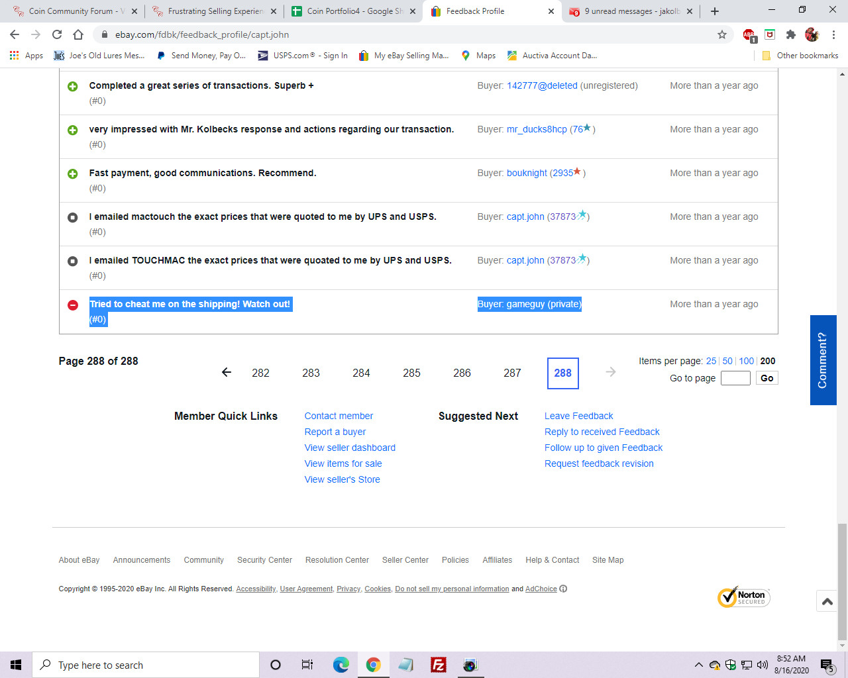Image resolution: width=848 pixels, height=678 pixels.
Task: Open the Resolution Center footer link
Action: pos(337,560)
